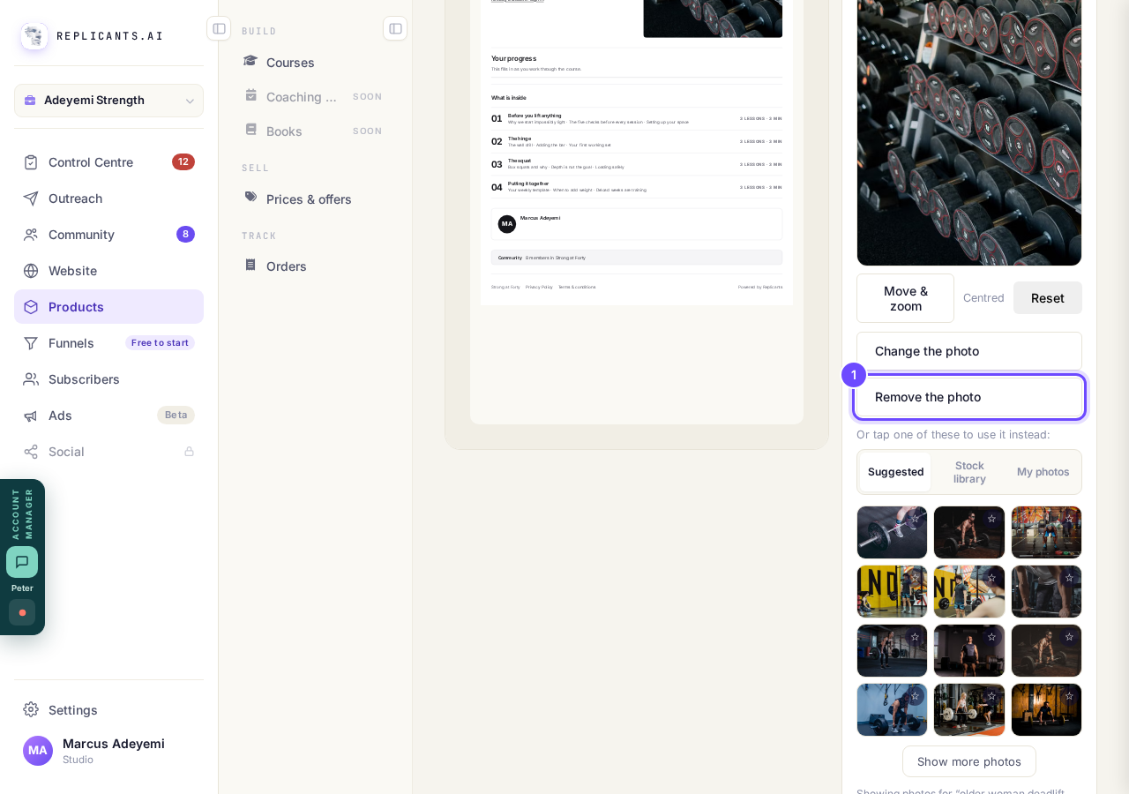The width and height of the screenshot is (1129, 794).
Task: Click the red record dot under Peter
Action: 22,612
